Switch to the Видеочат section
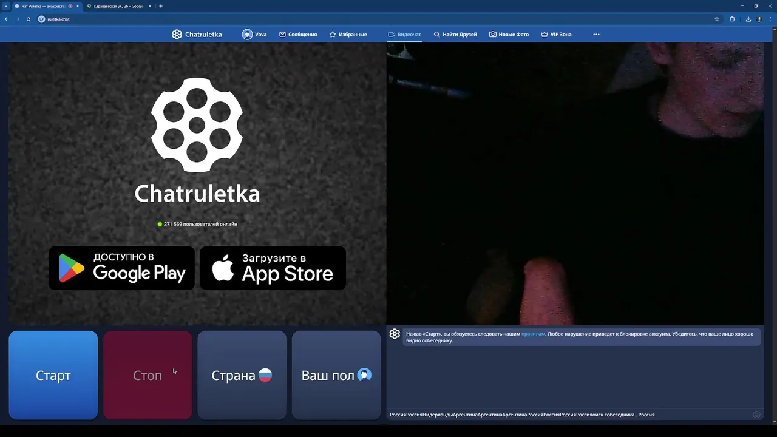 coord(404,35)
